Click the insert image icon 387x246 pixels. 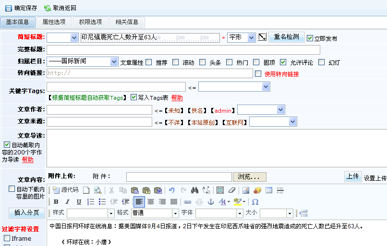coord(245,190)
